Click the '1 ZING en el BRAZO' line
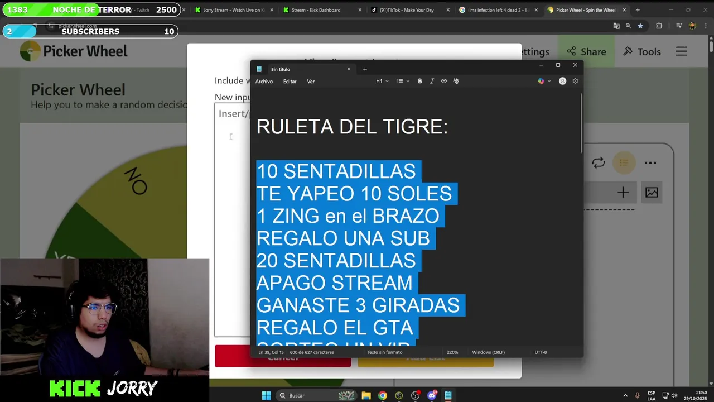 click(348, 216)
